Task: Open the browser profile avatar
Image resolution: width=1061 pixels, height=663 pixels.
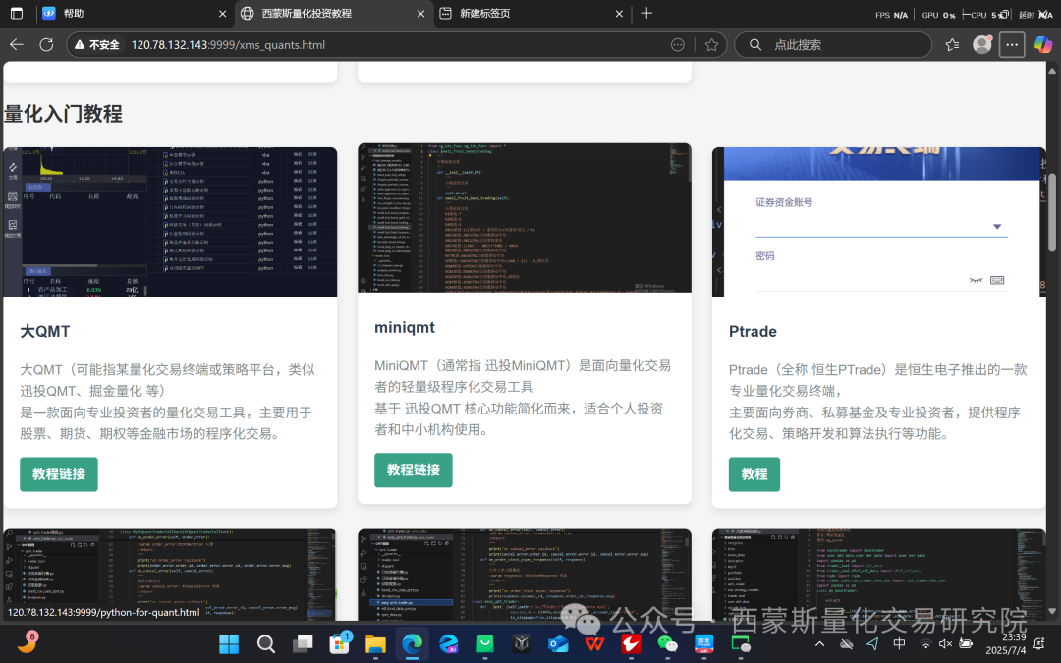Action: (981, 44)
